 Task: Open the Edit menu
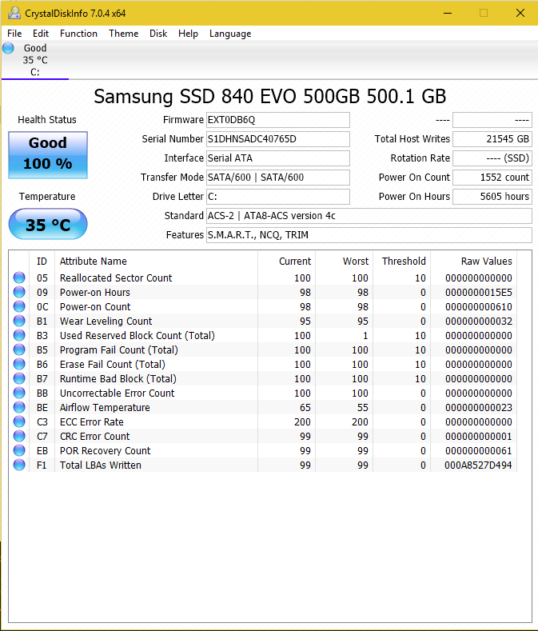click(41, 34)
